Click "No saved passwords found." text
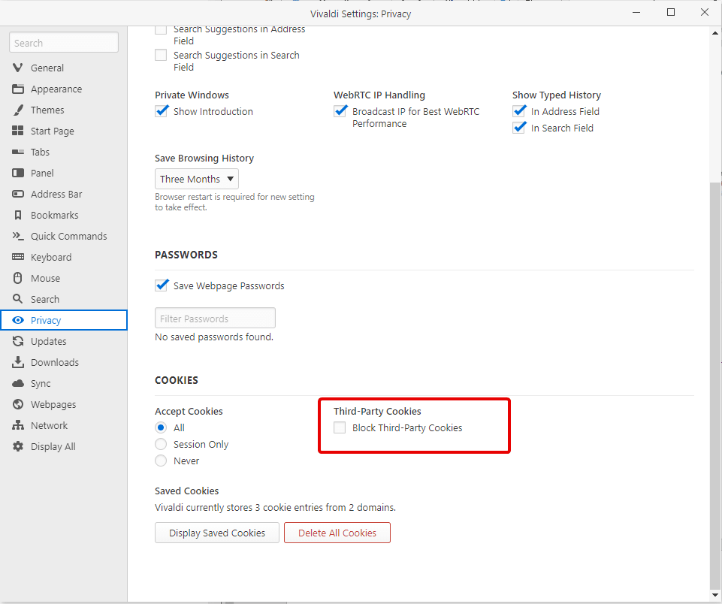722x604 pixels. coord(214,337)
